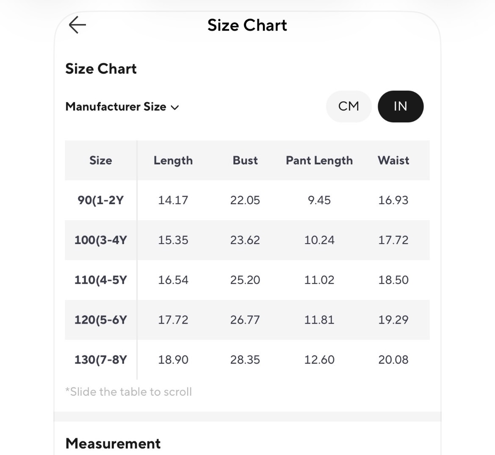Viewport: 495px width, 455px height.
Task: Click the Waist column header
Action: pyautogui.click(x=393, y=161)
